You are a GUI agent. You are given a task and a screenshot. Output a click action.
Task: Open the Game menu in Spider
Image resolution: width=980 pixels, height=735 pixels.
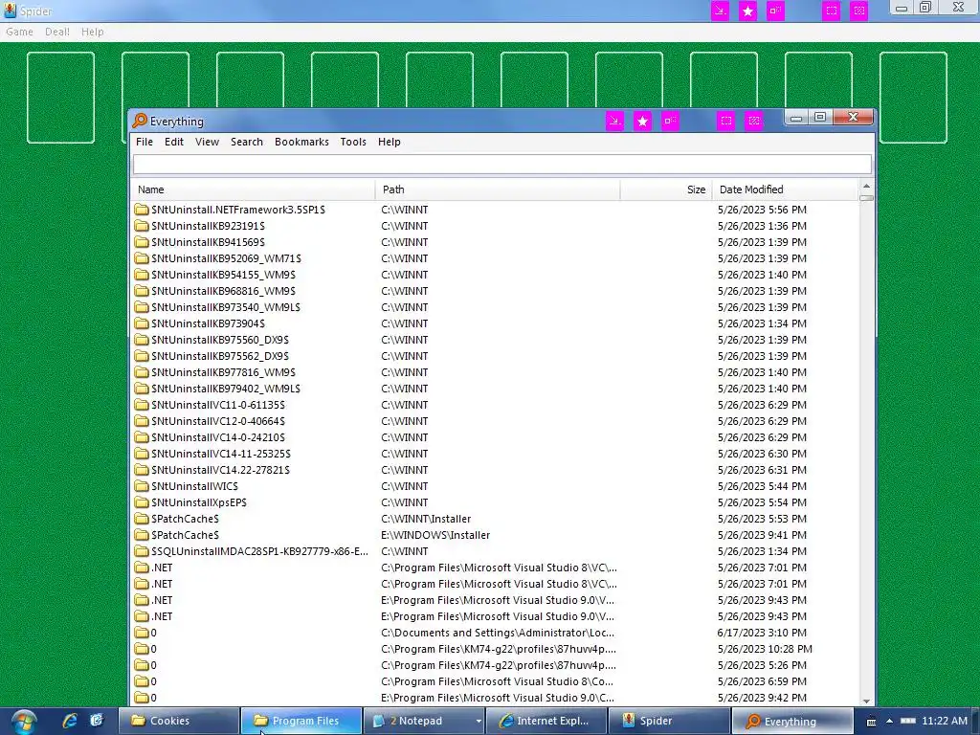19,32
